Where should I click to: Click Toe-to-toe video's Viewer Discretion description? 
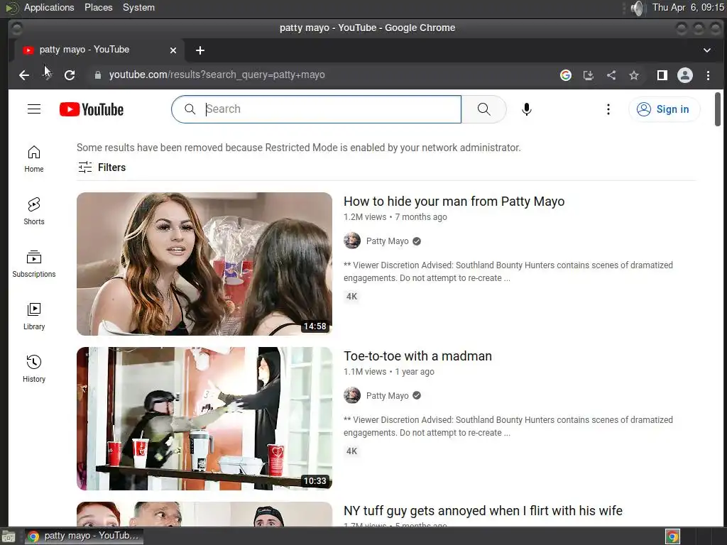(508, 426)
